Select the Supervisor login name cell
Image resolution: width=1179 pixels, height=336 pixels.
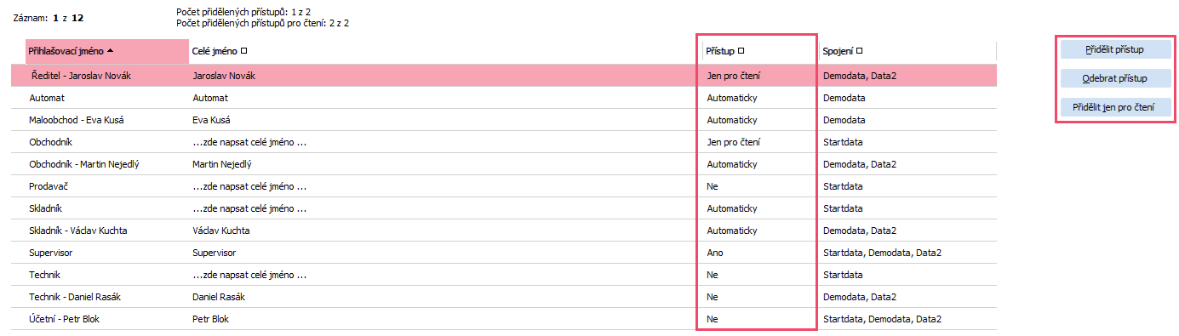pos(50,253)
